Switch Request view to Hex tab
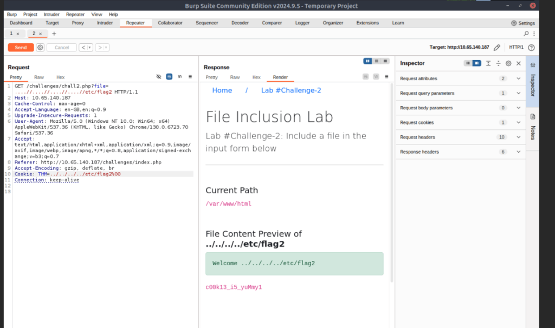 tap(61, 77)
